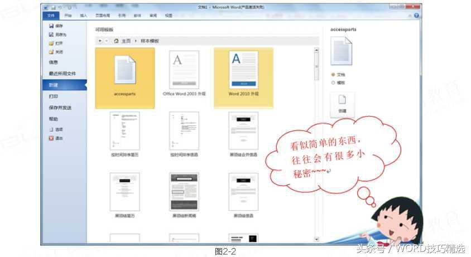
Task: Switch to the 开始 (Home) ribbon tab
Action: click(68, 16)
